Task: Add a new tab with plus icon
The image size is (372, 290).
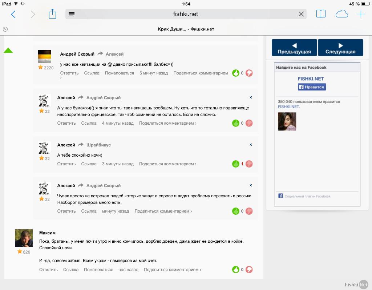Action: click(x=361, y=14)
